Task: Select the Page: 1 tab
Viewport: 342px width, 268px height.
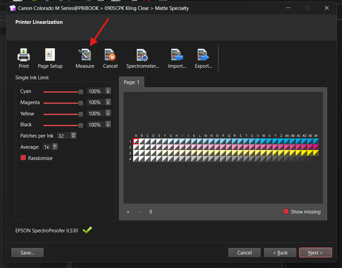Action: [132, 82]
